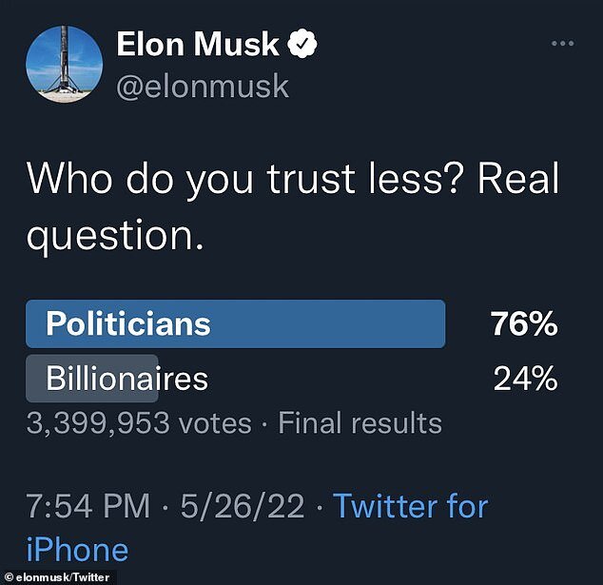Open Elon Musk's profile picture
The height and width of the screenshot is (585, 603).
[x=64, y=64]
